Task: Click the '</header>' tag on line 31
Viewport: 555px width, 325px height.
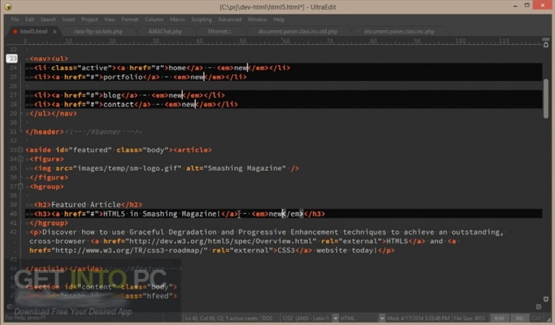Action: click(45, 132)
